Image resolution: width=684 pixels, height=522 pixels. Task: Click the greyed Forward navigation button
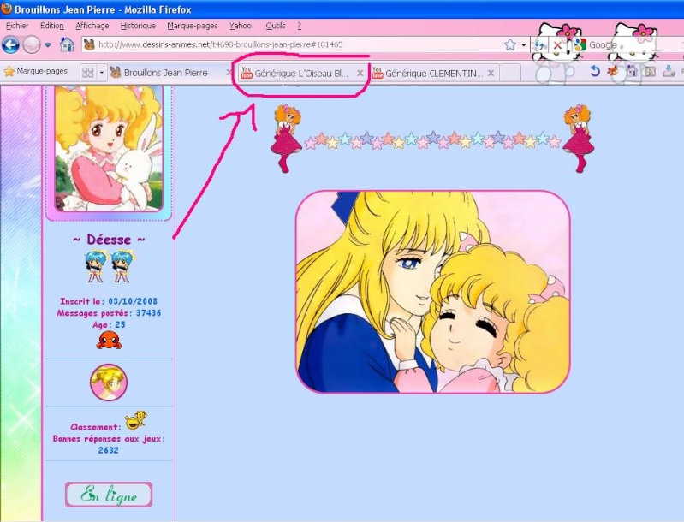click(32, 44)
